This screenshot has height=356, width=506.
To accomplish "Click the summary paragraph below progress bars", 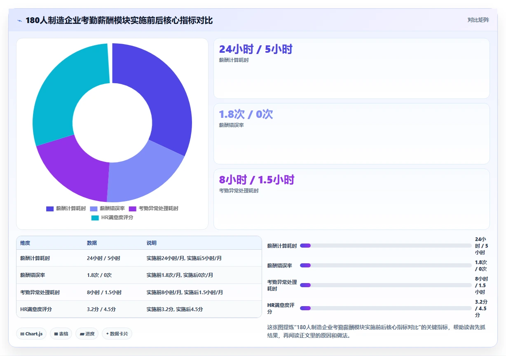I will (x=376, y=331).
